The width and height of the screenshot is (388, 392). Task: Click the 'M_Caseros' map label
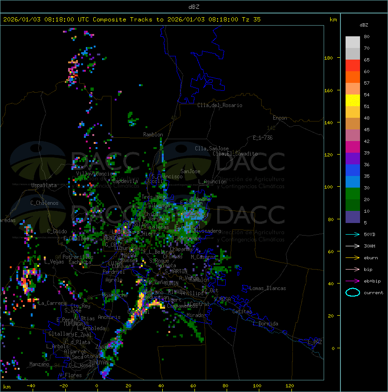pyautogui.click(x=203, y=257)
